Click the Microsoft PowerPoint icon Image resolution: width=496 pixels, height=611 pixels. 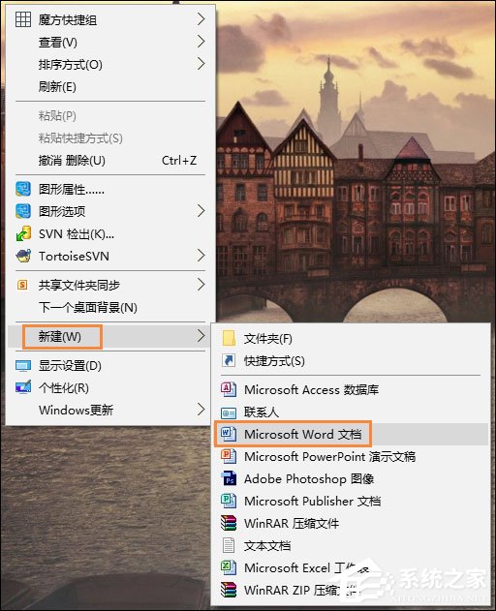pos(229,456)
